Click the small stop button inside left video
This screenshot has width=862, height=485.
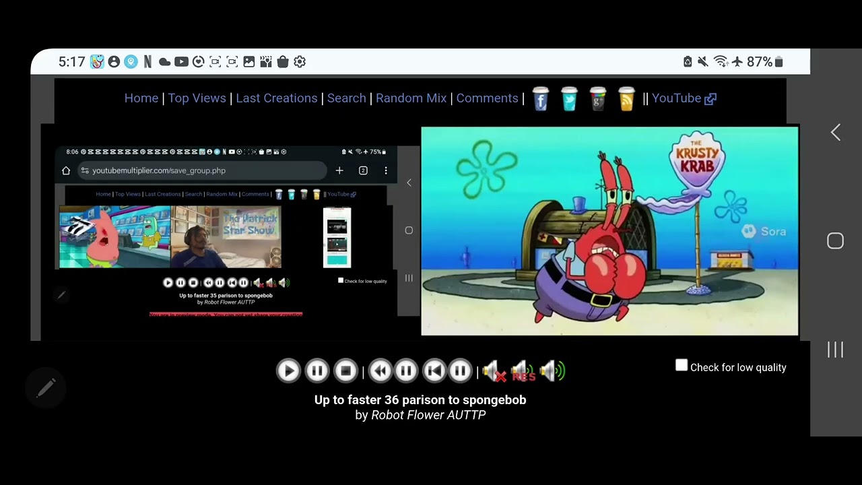coord(193,283)
